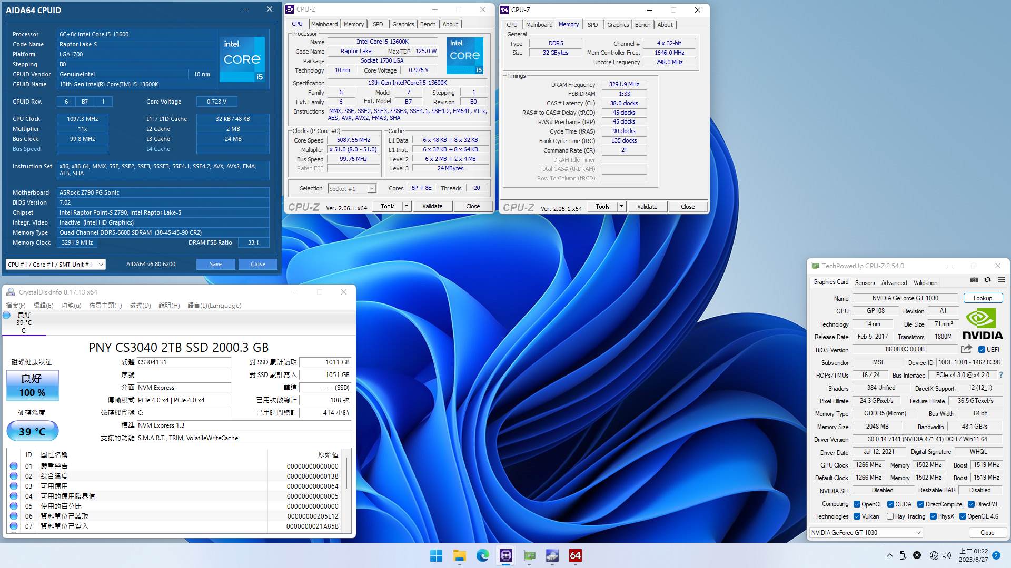This screenshot has height=568, width=1011.
Task: Open Microsoft Edge from the taskbar
Action: [483, 555]
